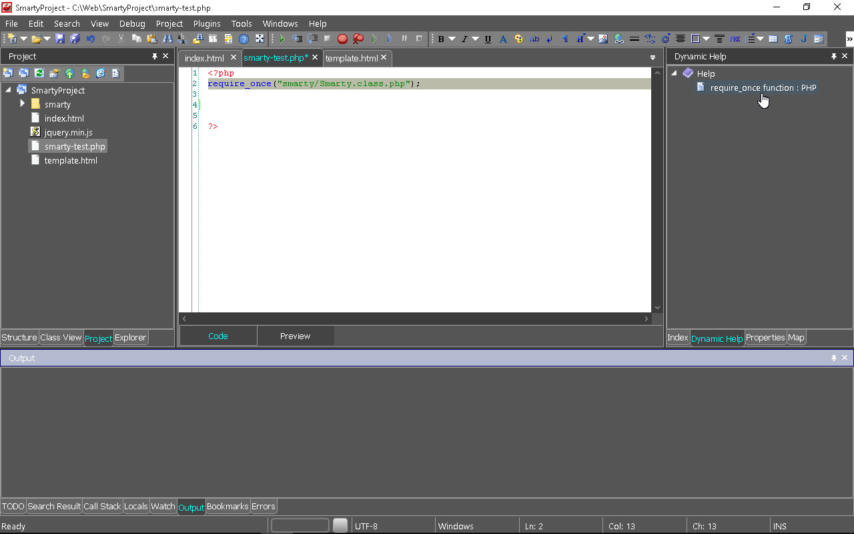This screenshot has height=534, width=854.
Task: Open the Errors tab in Output panel
Action: [x=263, y=506]
